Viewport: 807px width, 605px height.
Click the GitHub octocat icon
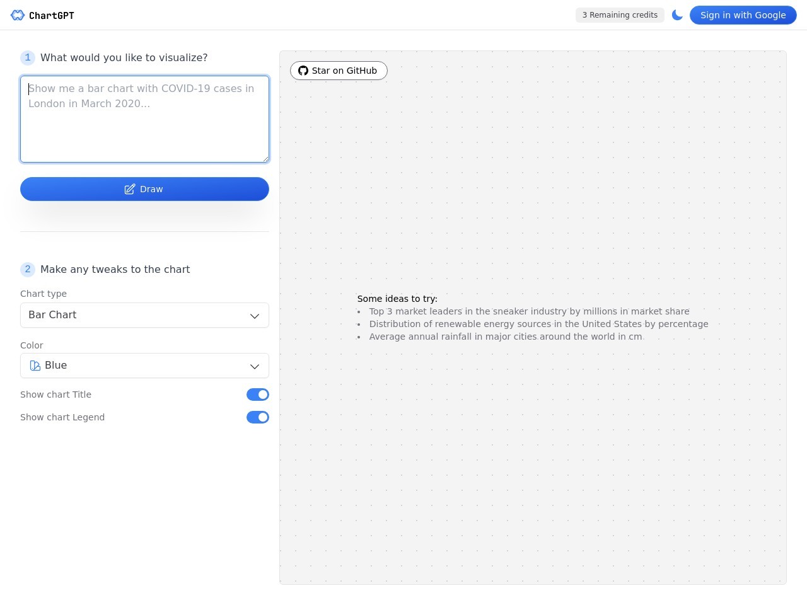303,71
